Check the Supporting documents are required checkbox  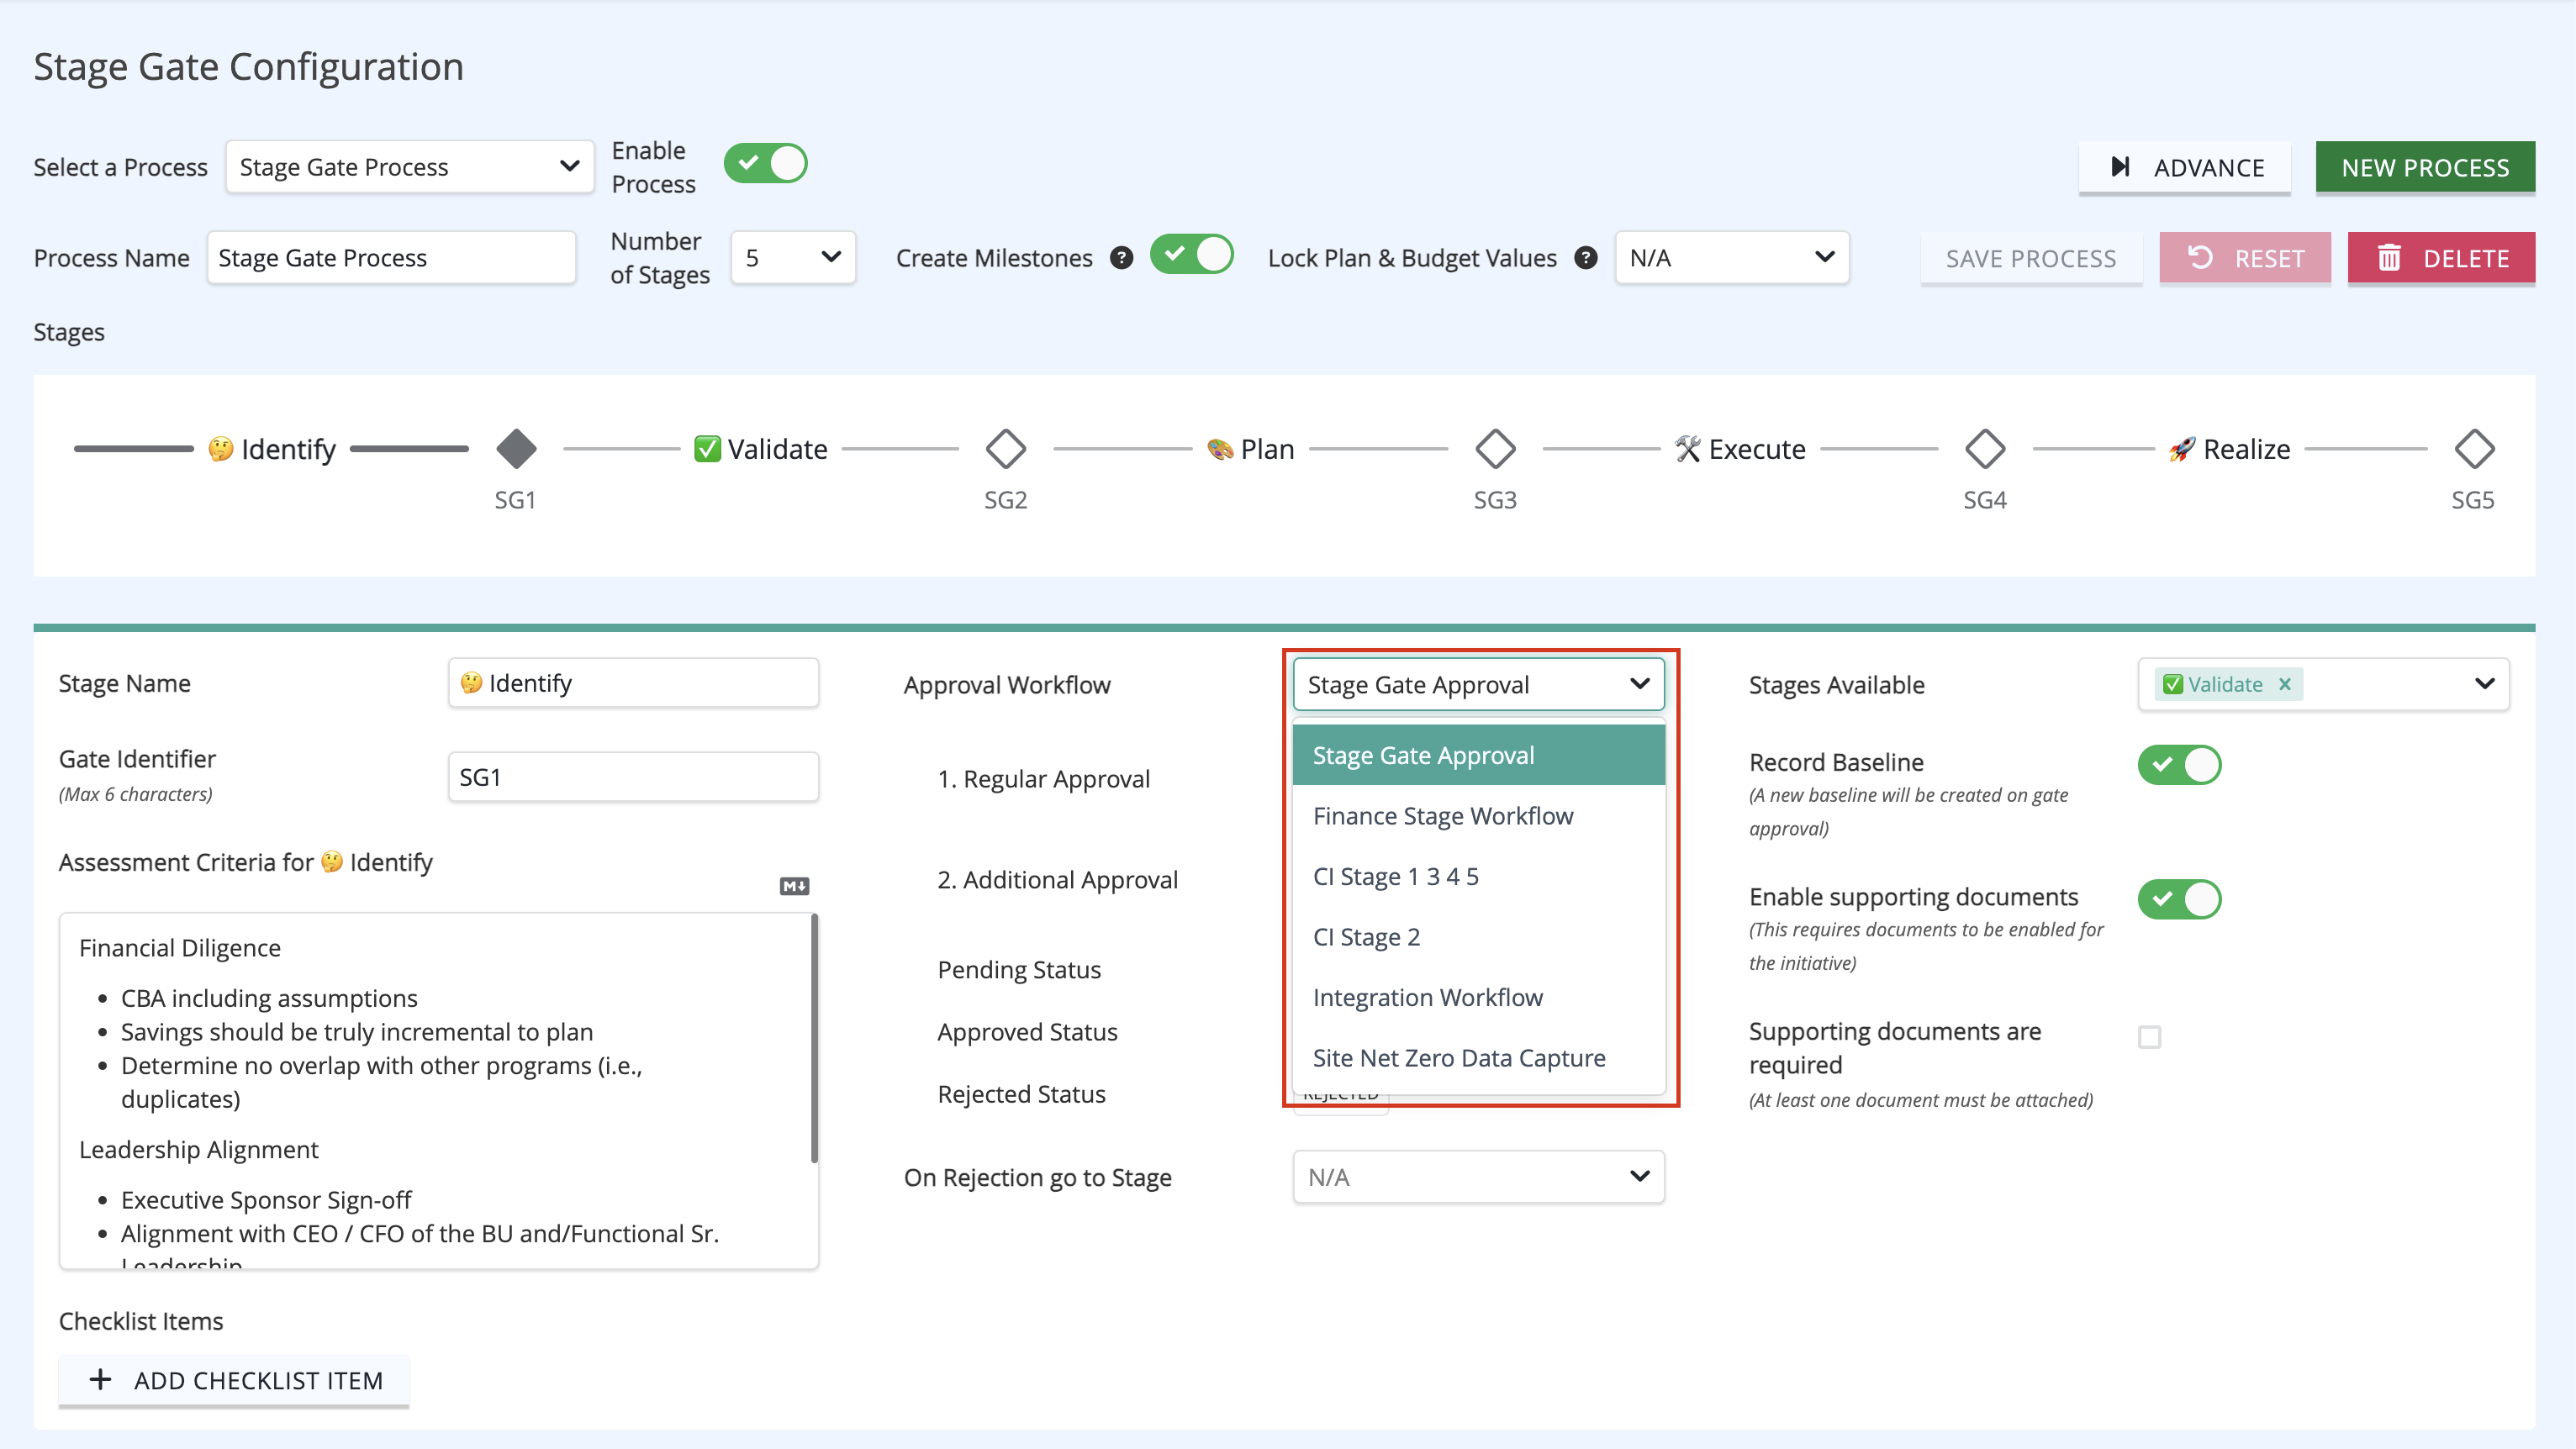pyautogui.click(x=2150, y=1038)
